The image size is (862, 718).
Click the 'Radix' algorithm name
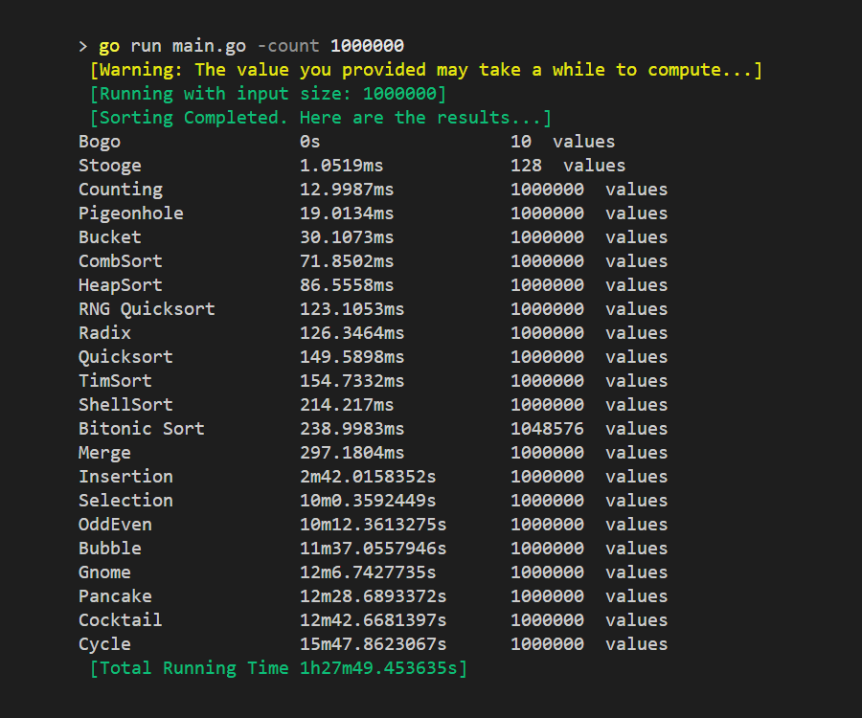pos(105,333)
